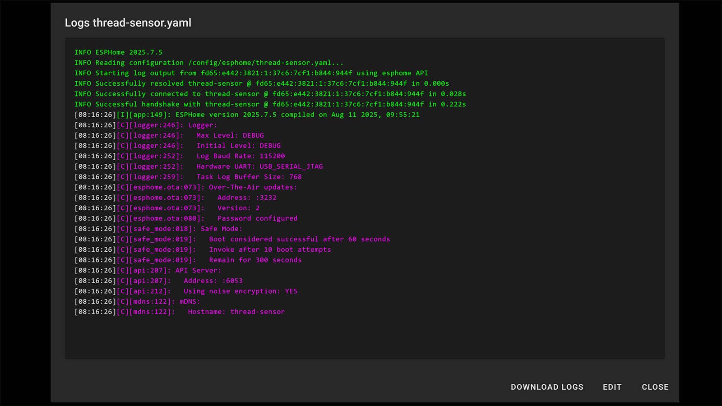Screen dimensions: 722x406
Task: Close the logs dialog with CLOSE
Action: pyautogui.click(x=655, y=387)
